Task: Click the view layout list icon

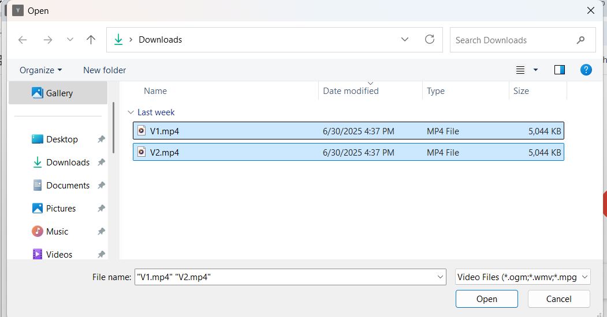Action: [520, 70]
